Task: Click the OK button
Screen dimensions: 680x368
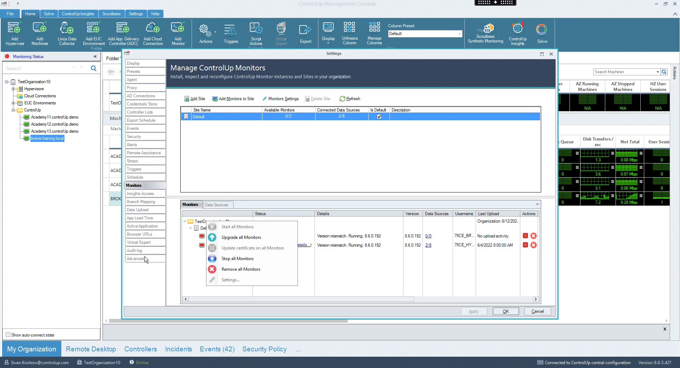Action: pyautogui.click(x=505, y=311)
